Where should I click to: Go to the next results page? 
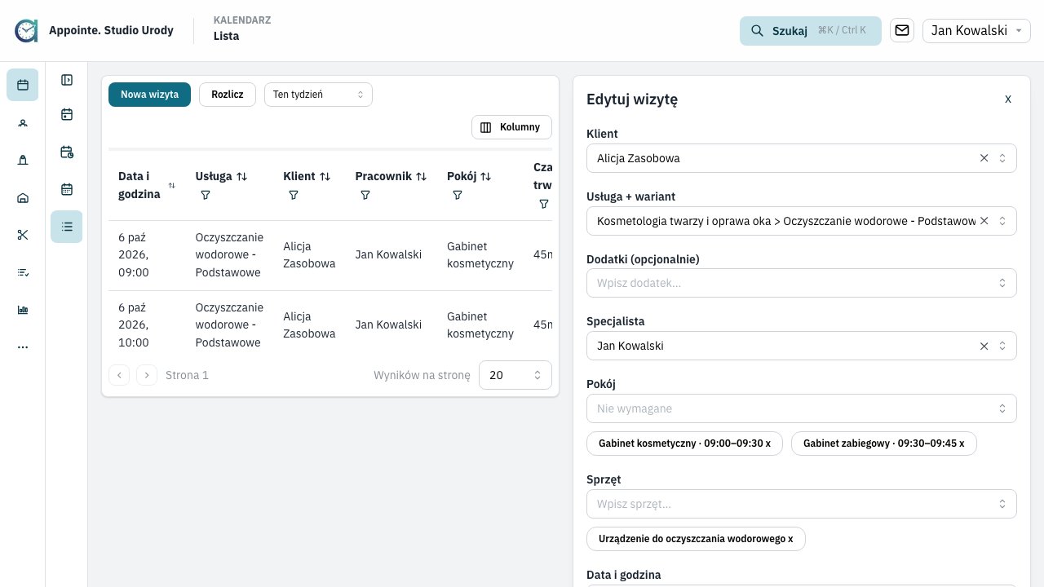[147, 375]
